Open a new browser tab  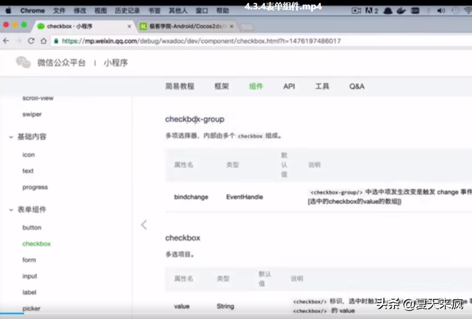pos(247,27)
